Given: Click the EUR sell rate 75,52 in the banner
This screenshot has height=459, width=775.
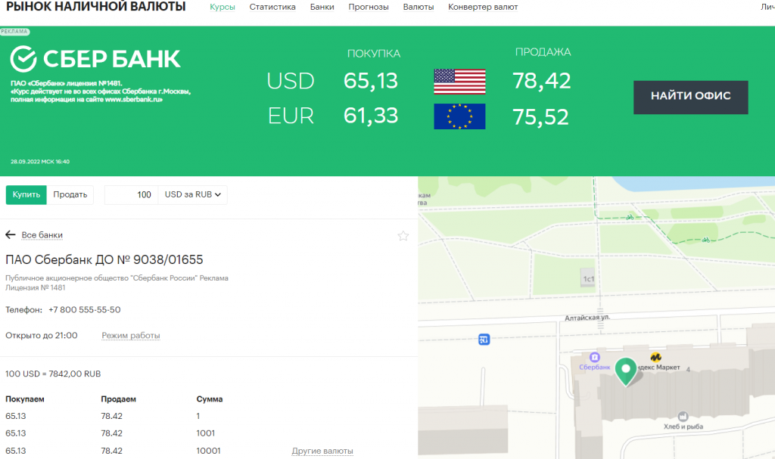Looking at the screenshot, I should [x=540, y=117].
